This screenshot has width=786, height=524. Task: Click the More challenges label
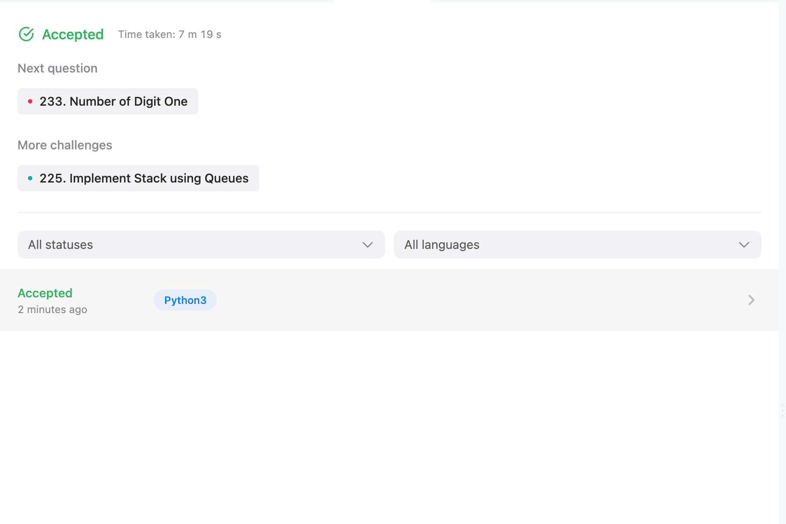(x=65, y=145)
